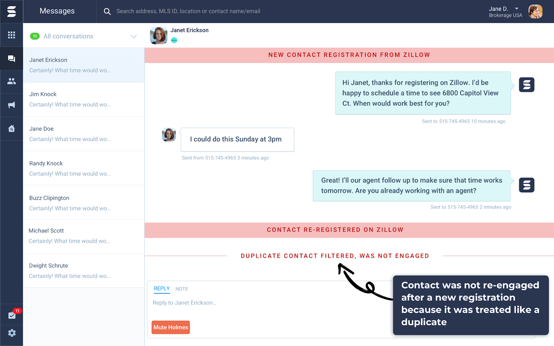Image resolution: width=554 pixels, height=346 pixels.
Task: Open the Jane D. account dropdown arrow
Action: coord(517,9)
